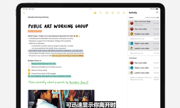The width and height of the screenshot is (180, 108).
Task: Open the camera attachment icon
Action: 107,13
